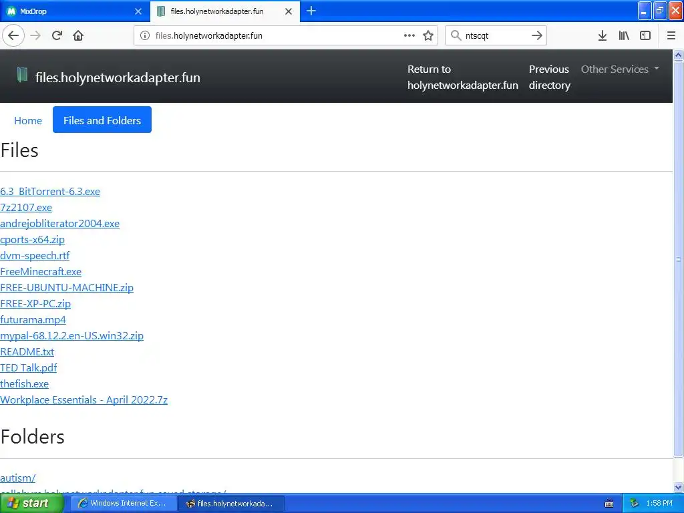Click the scrollbar down arrow
Image resolution: width=684 pixels, height=513 pixels.
point(679,487)
